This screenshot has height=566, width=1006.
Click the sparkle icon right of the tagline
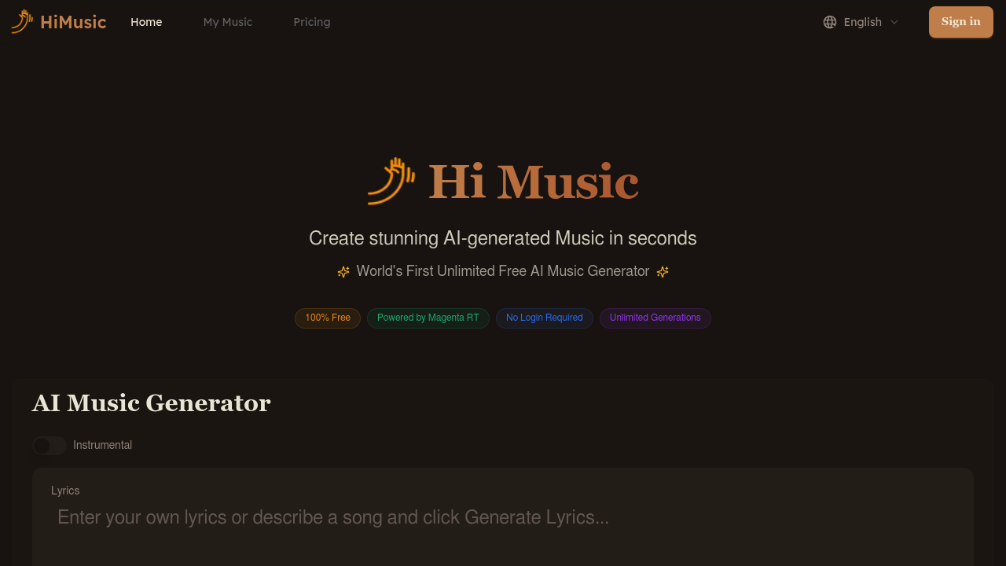click(663, 271)
